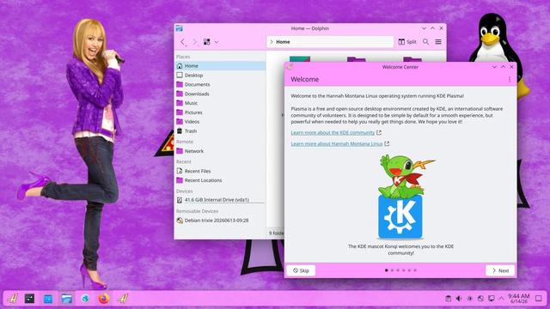Open Music in Places panel
This screenshot has width=550, height=309.
click(220, 103)
